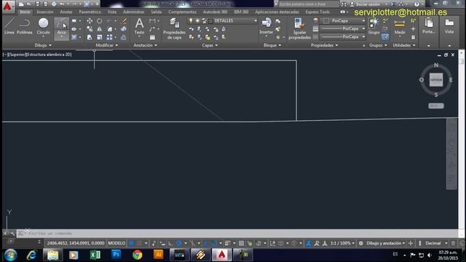
Task: Expand the Modificar panel
Action: 107,45
